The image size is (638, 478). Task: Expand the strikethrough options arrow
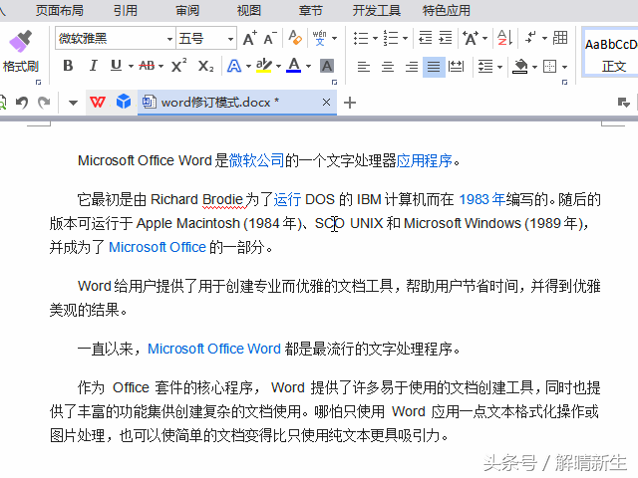pyautogui.click(x=160, y=67)
